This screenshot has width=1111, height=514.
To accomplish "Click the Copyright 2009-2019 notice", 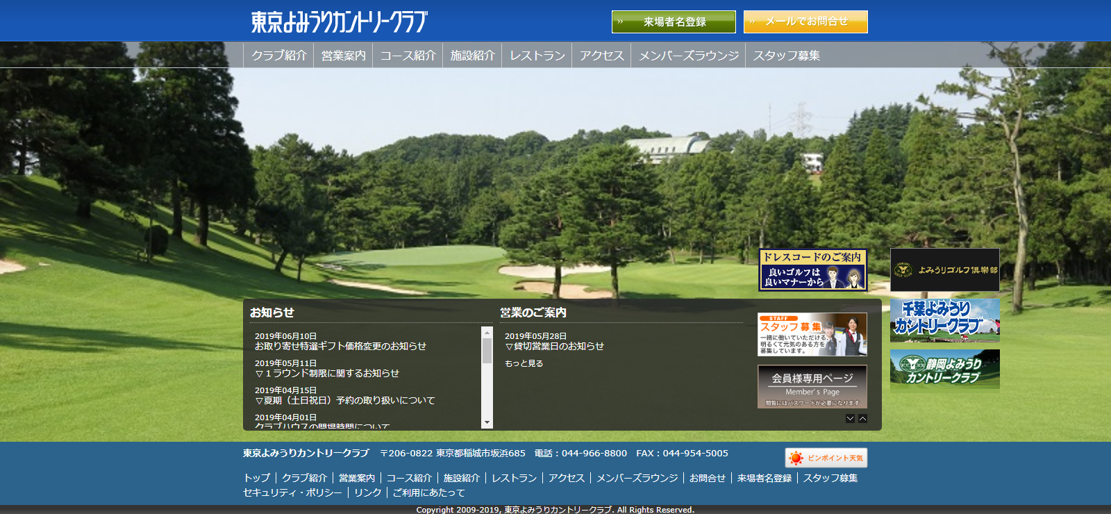I will (555, 510).
